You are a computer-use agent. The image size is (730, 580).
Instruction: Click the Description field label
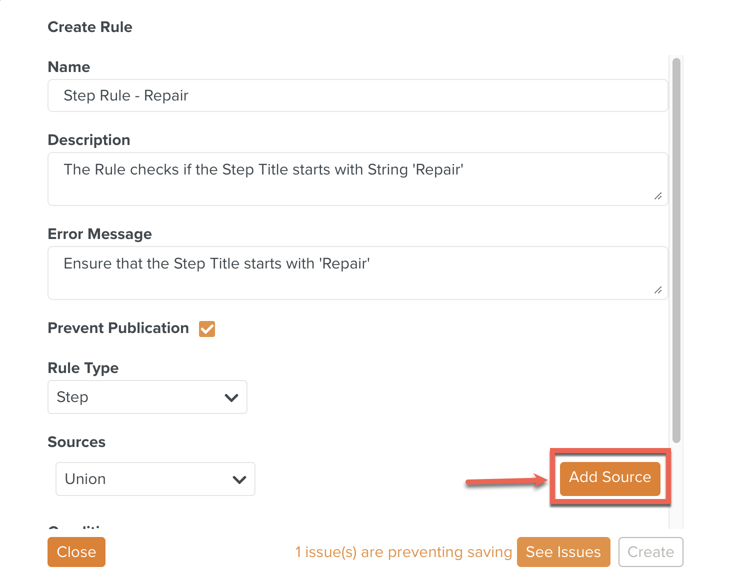pyautogui.click(x=89, y=140)
